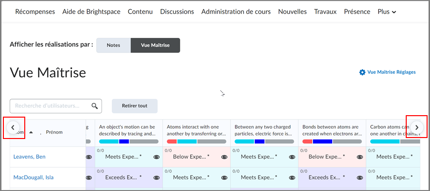Image resolution: width=430 pixels, height=191 pixels.
Task: Go to Administration de cours
Action: click(236, 12)
